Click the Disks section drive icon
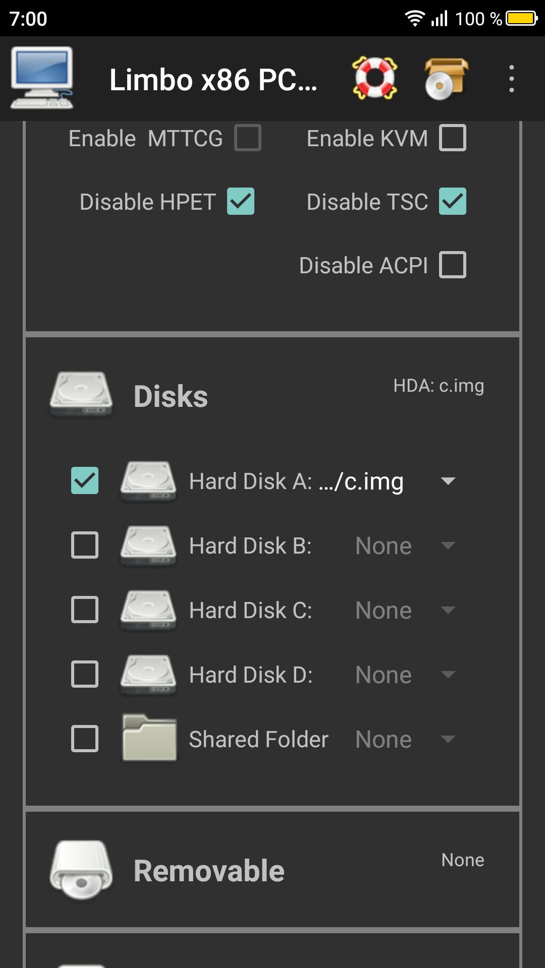 click(x=81, y=395)
